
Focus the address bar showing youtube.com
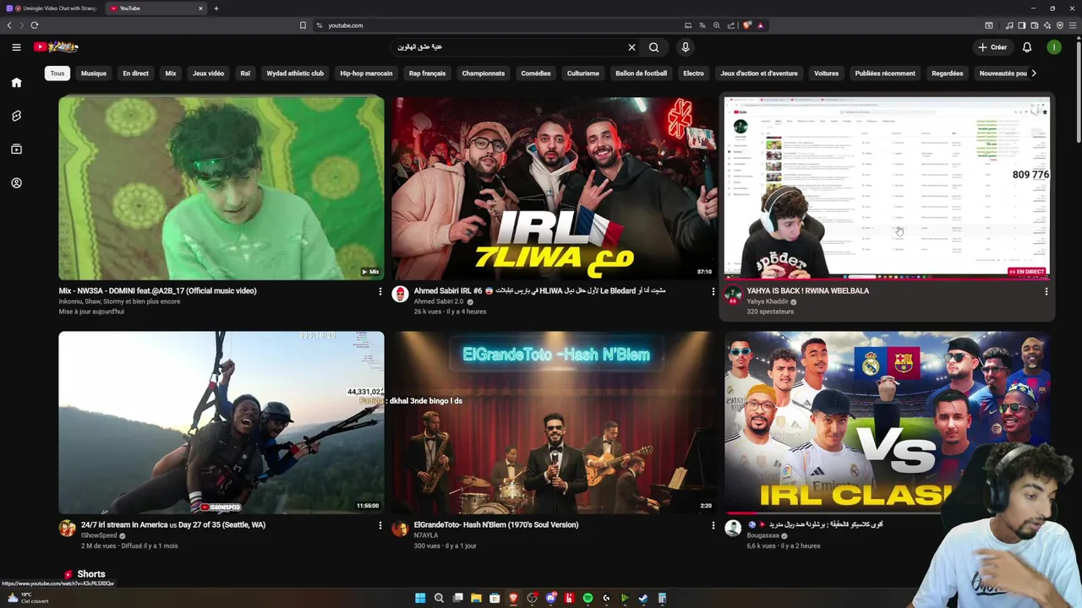[x=499, y=25]
